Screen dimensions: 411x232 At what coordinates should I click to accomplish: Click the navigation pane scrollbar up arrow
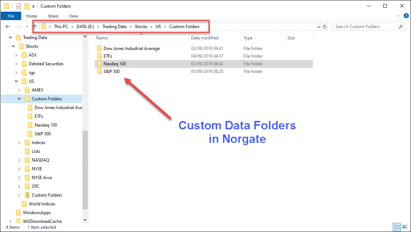pyautogui.click(x=85, y=37)
